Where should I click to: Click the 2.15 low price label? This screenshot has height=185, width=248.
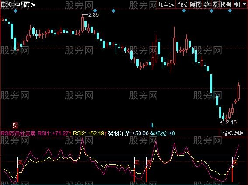231,122
